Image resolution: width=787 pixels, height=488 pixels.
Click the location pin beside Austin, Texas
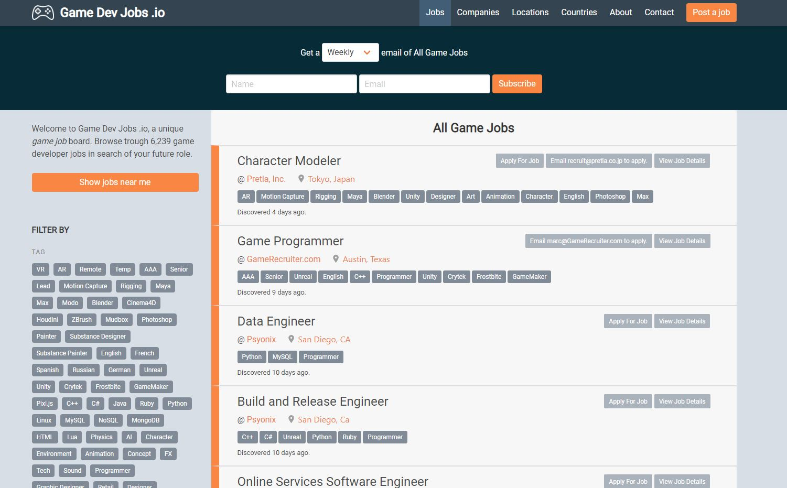click(336, 259)
